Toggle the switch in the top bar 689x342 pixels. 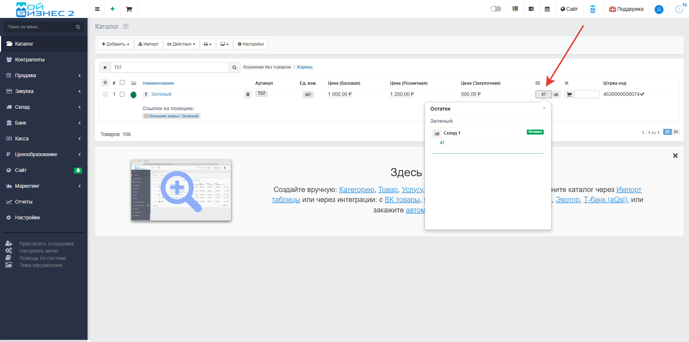(x=496, y=9)
